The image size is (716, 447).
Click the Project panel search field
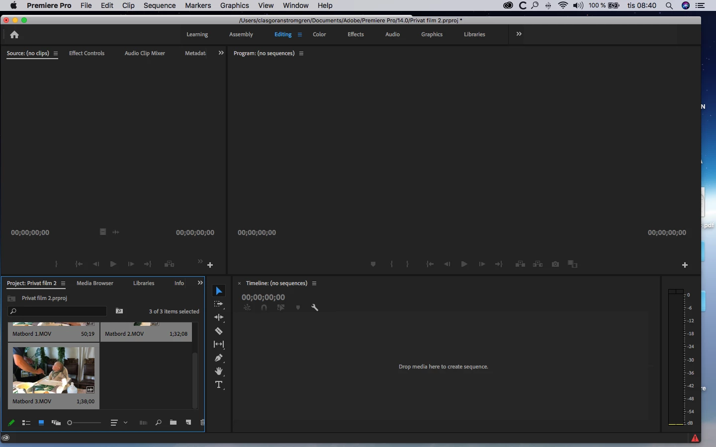coord(57,311)
